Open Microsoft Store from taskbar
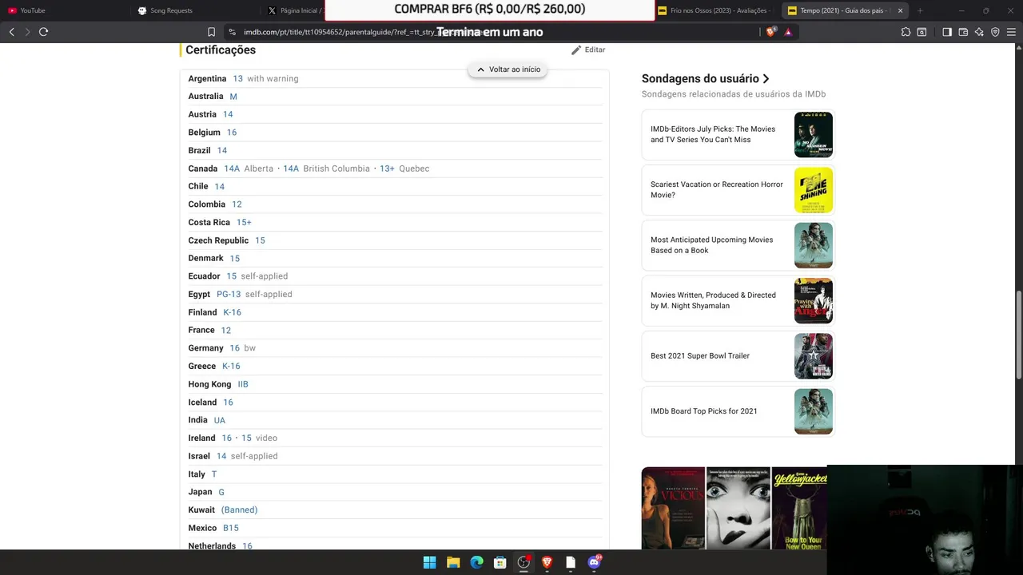Screen dimensions: 1023x575 (500, 562)
